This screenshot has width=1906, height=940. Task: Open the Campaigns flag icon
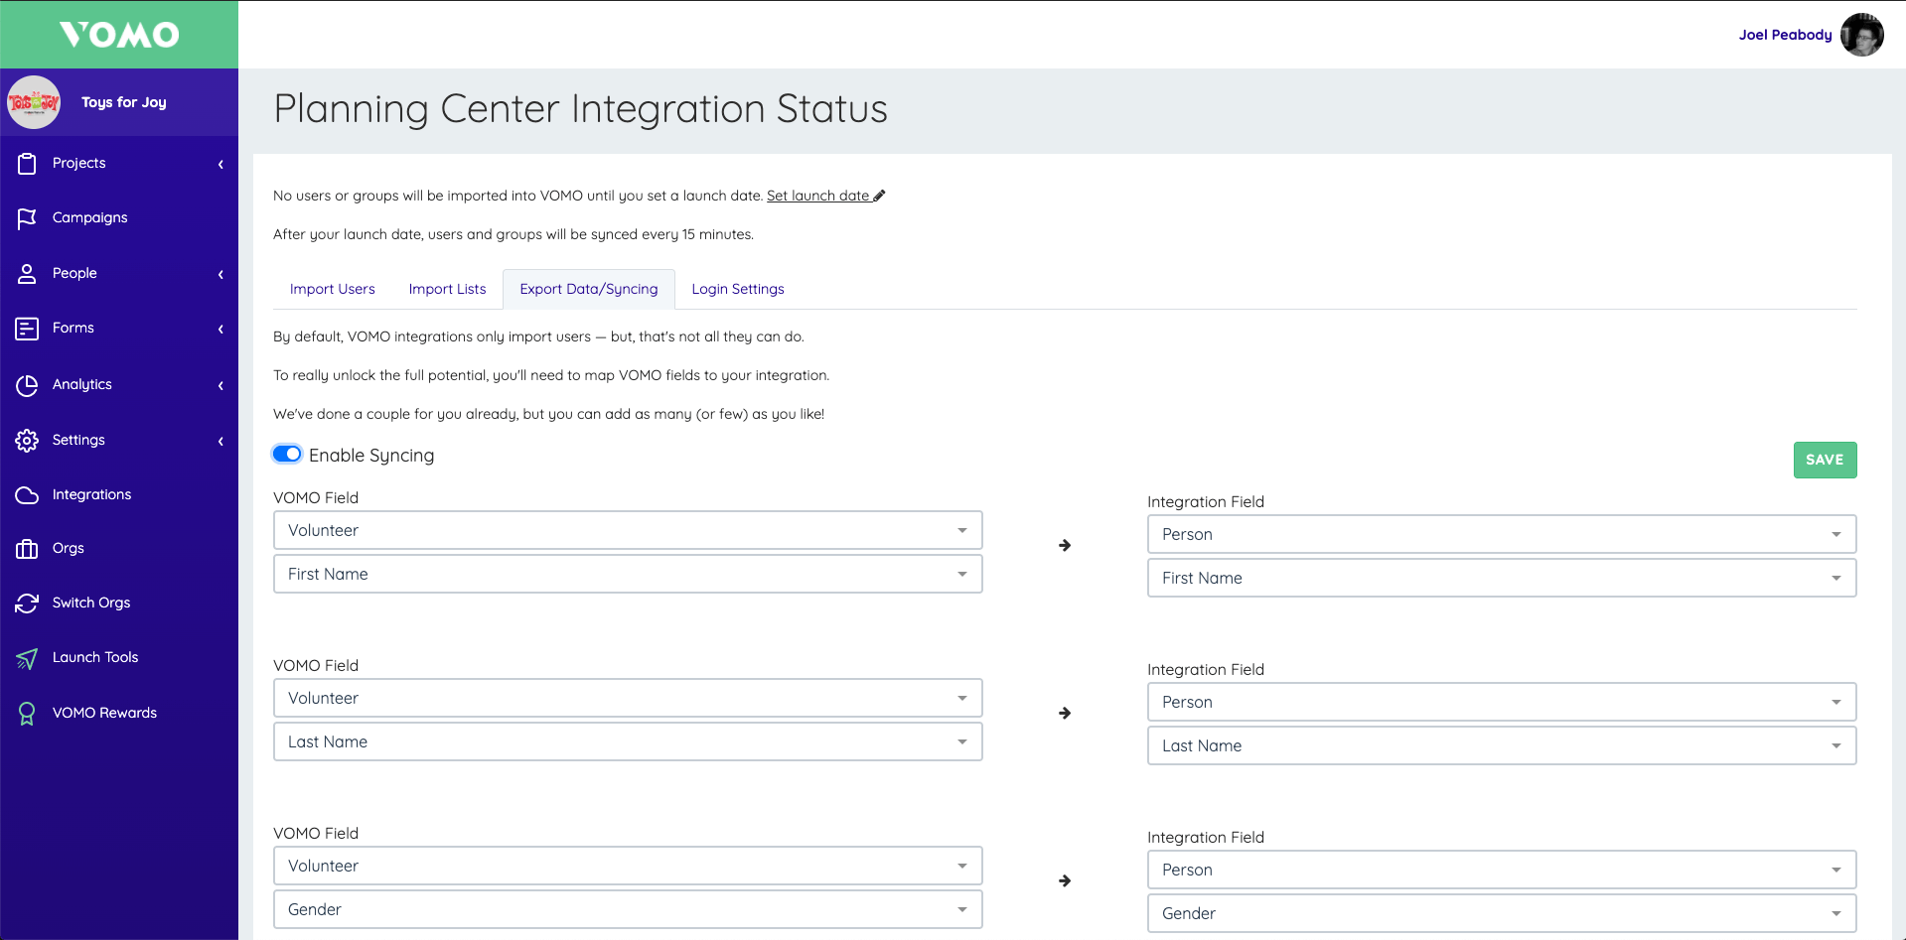[28, 218]
